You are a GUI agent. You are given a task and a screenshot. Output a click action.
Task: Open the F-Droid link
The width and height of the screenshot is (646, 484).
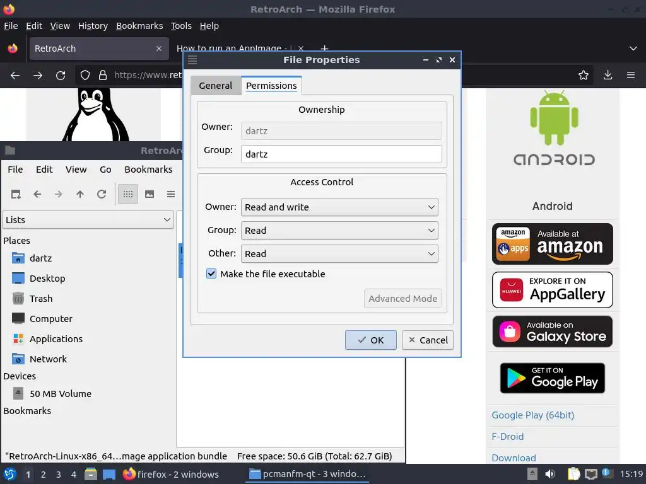coord(508,437)
